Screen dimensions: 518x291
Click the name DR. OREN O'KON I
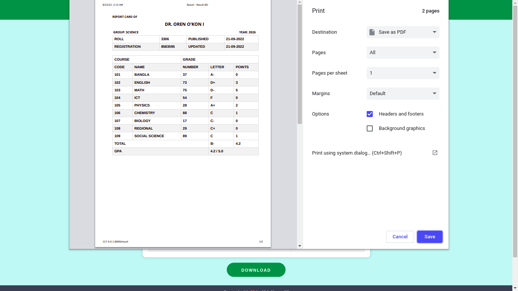[184, 24]
